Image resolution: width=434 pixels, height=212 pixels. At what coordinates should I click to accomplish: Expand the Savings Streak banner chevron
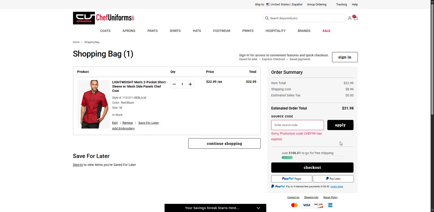pyautogui.click(x=258, y=208)
